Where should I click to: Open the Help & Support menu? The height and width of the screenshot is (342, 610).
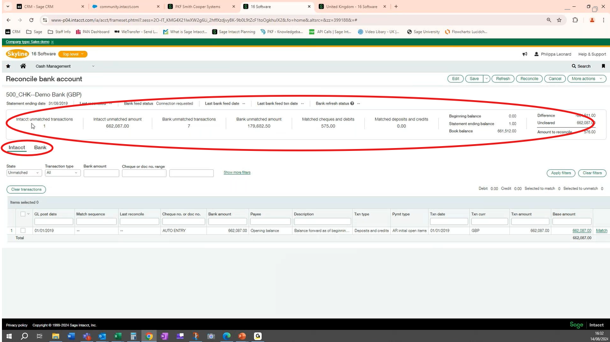(x=592, y=54)
